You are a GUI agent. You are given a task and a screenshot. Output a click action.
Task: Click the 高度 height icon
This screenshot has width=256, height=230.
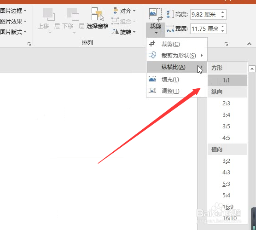(170, 14)
